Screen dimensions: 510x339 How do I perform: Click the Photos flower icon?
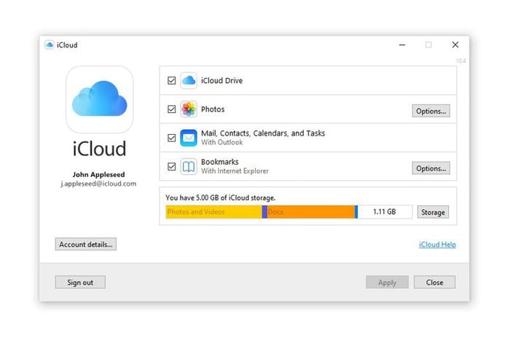click(188, 109)
